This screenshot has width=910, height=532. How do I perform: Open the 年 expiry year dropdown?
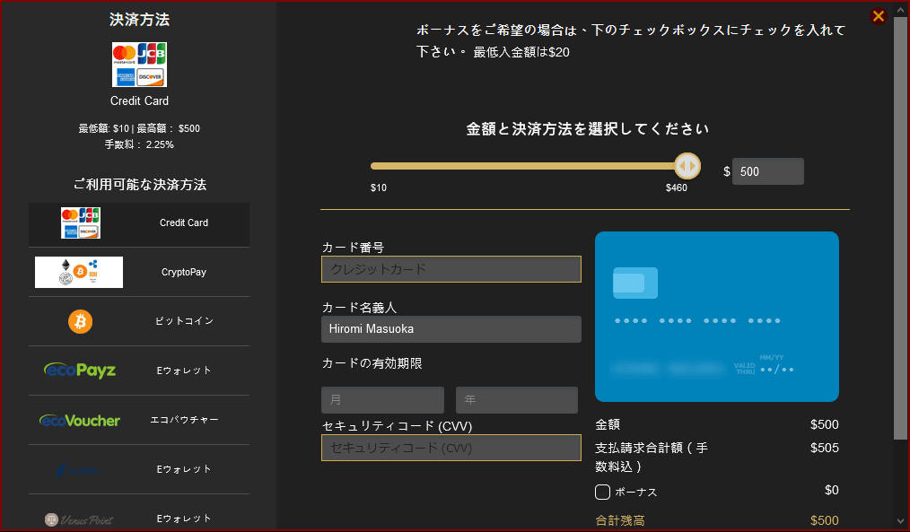coord(516,400)
